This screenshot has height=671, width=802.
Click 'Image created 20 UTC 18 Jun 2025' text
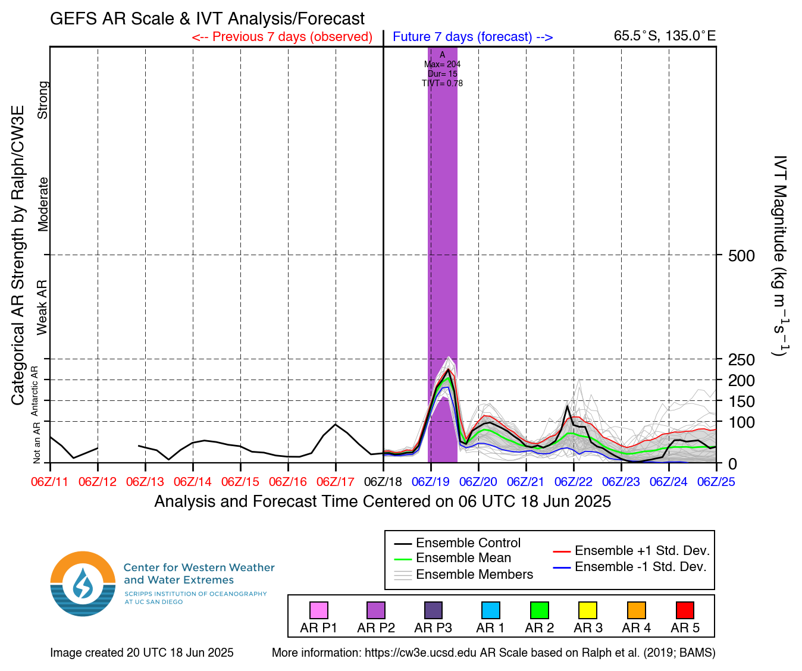click(142, 653)
